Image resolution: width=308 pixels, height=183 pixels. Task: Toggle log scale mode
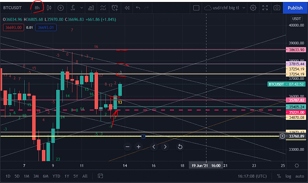click(288, 176)
